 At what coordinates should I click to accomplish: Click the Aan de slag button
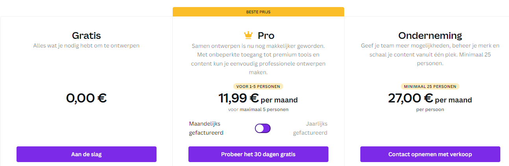click(x=87, y=154)
